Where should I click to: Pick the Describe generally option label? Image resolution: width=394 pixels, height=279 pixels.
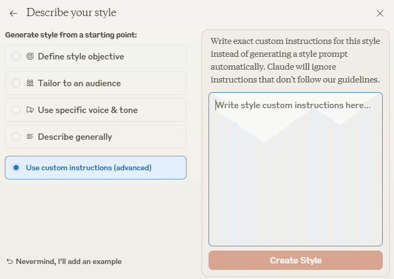(75, 137)
